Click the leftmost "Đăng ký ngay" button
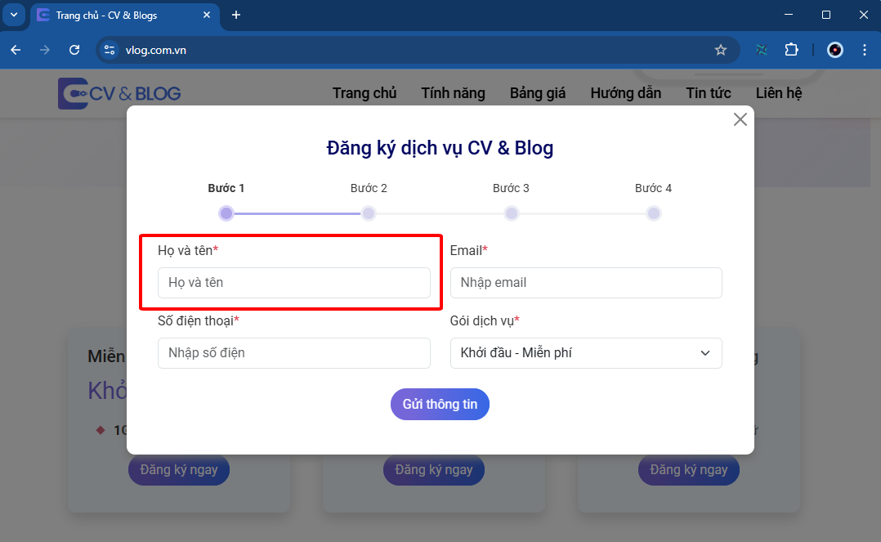This screenshot has height=542, width=881. pos(178,469)
